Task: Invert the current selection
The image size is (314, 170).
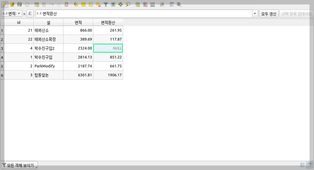Action: pyautogui.click(x=91, y=4)
